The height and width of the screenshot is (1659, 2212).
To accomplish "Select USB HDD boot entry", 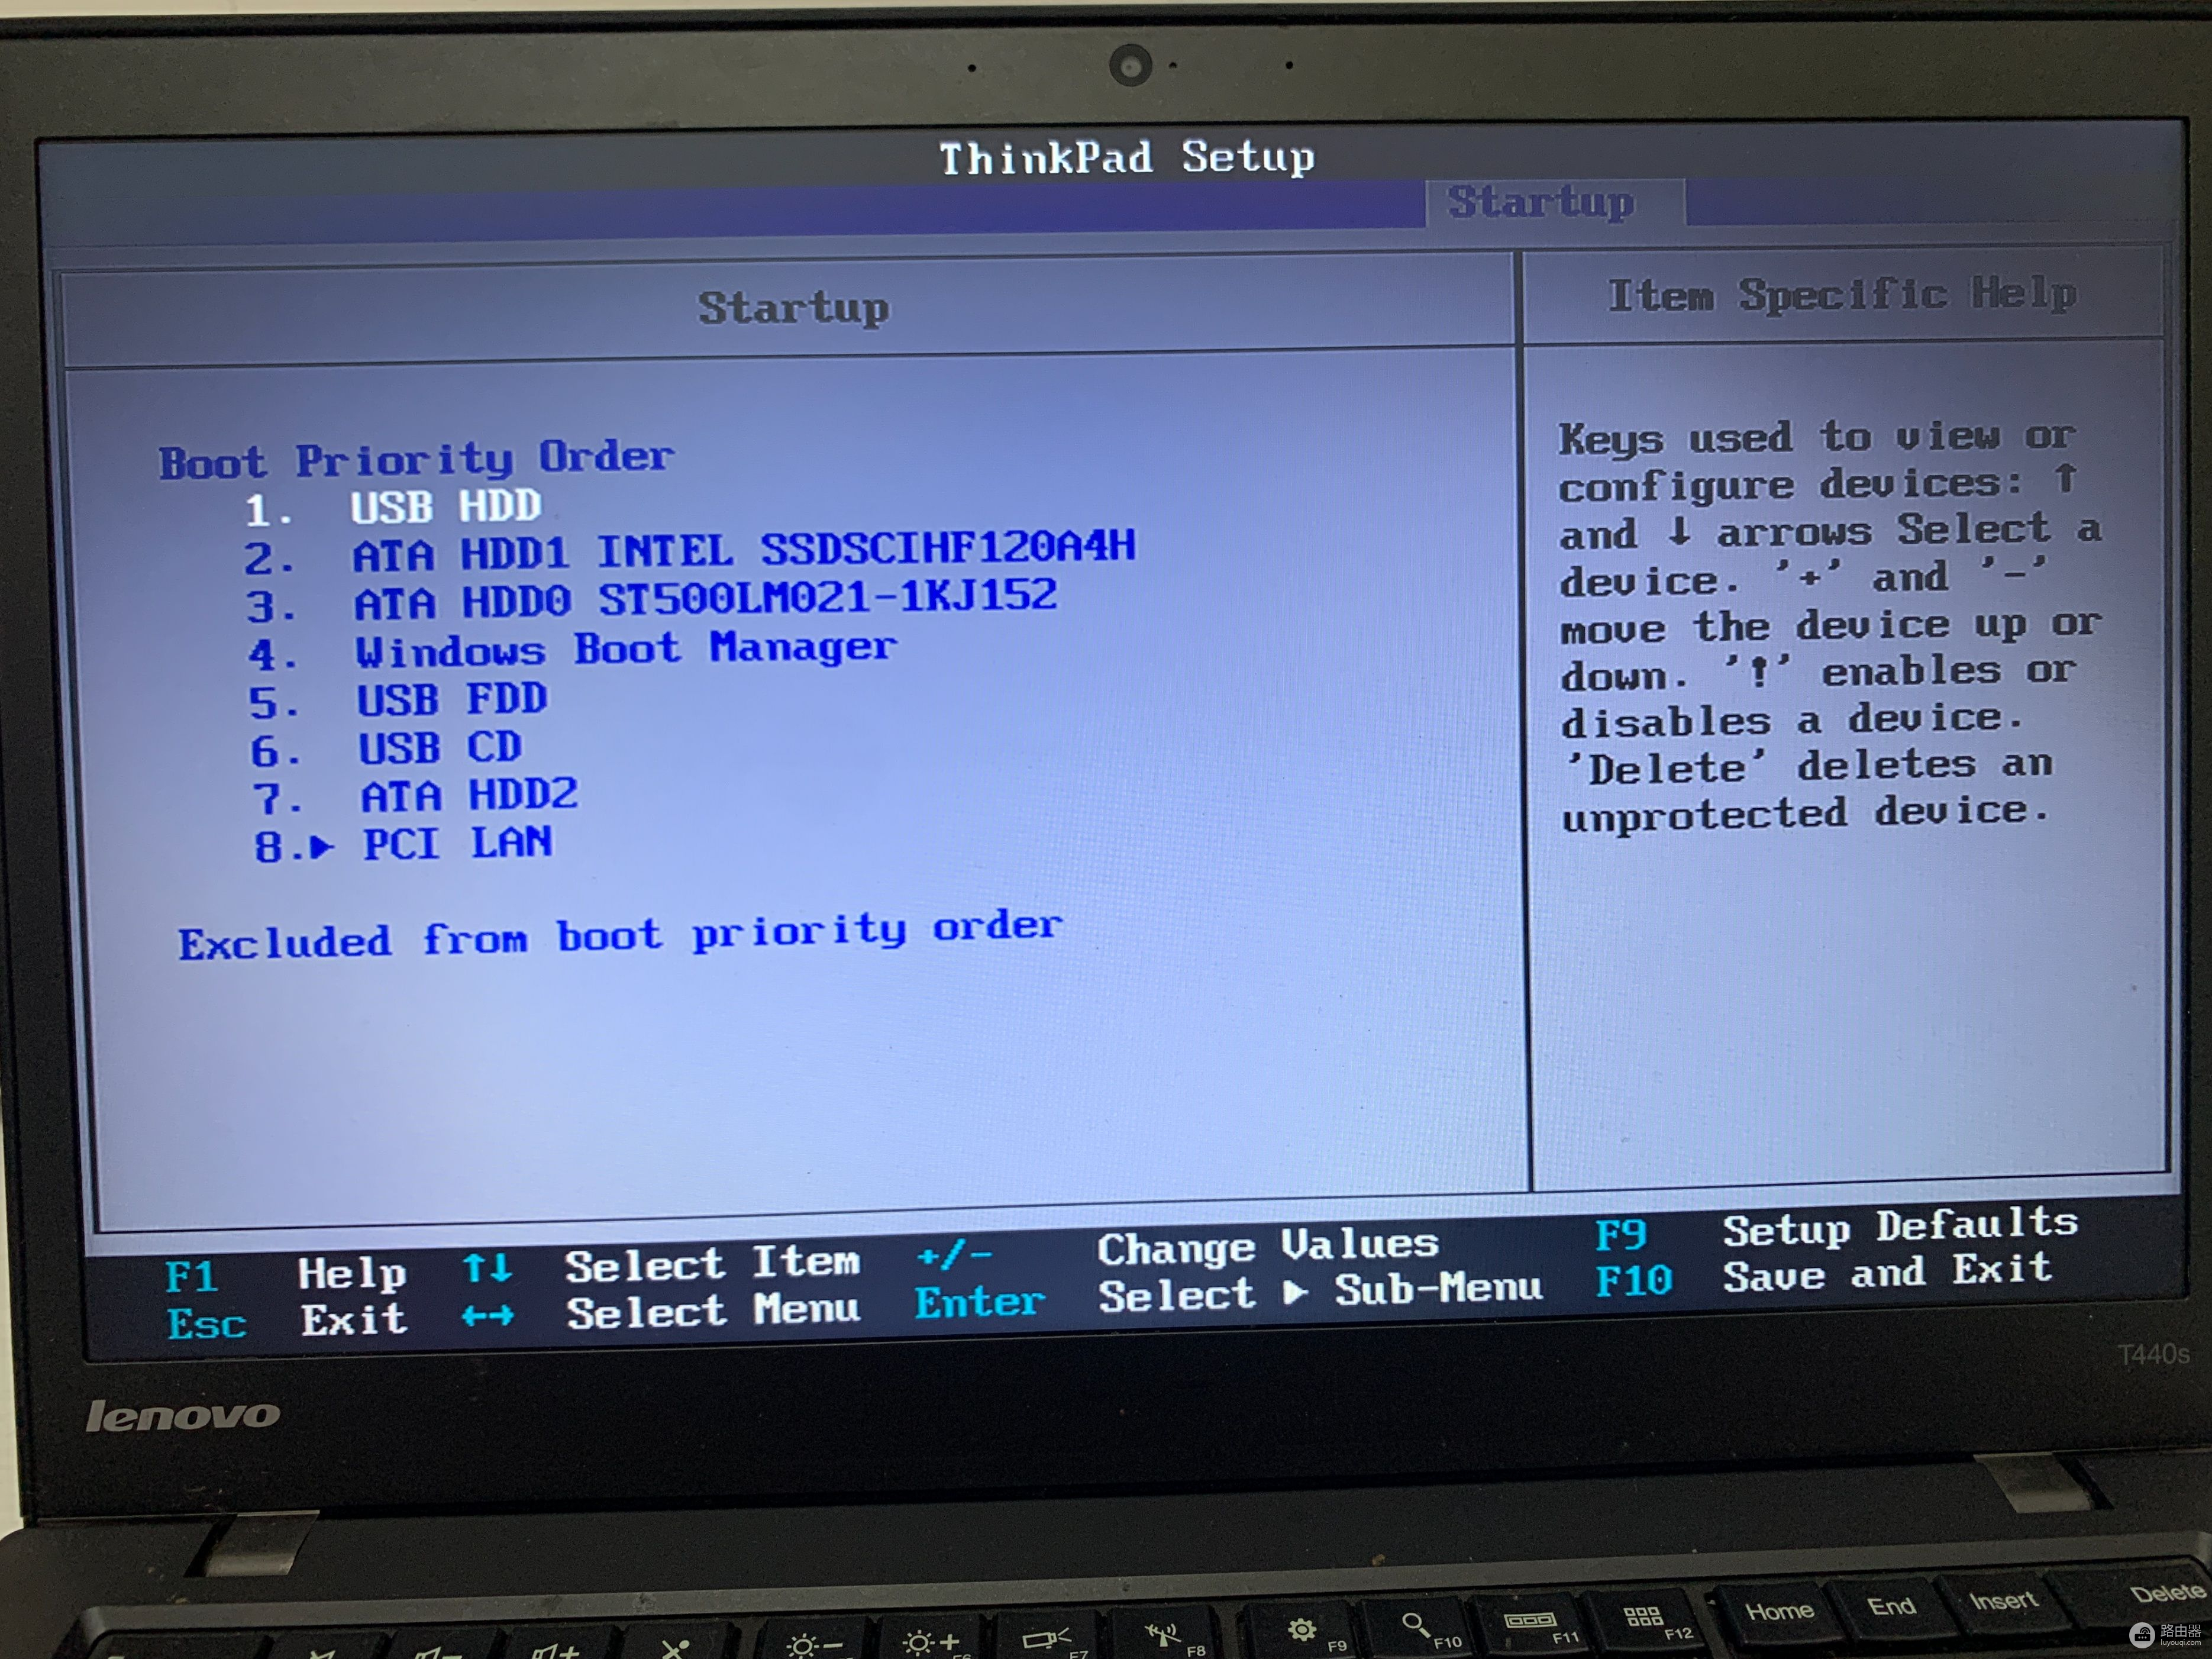I will coord(446,507).
